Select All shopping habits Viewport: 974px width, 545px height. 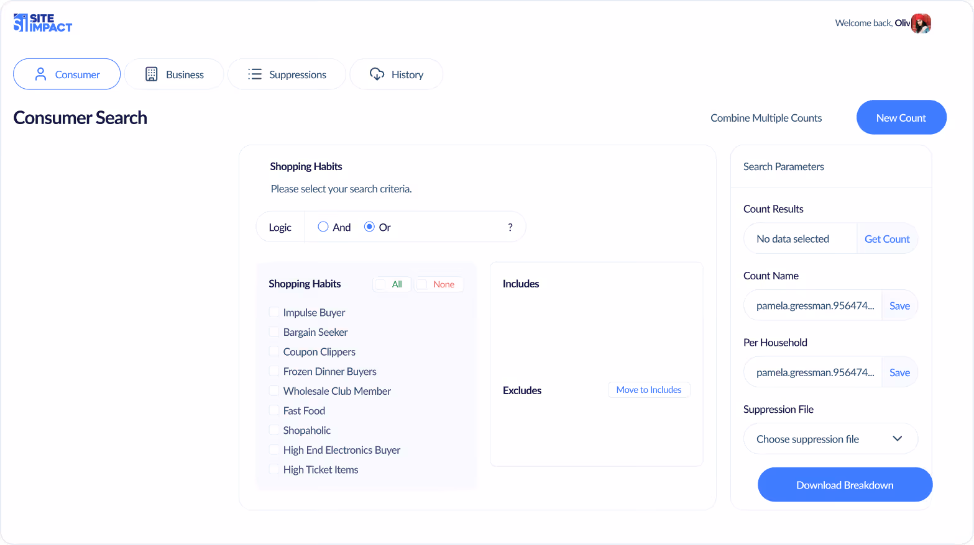pyautogui.click(x=392, y=284)
